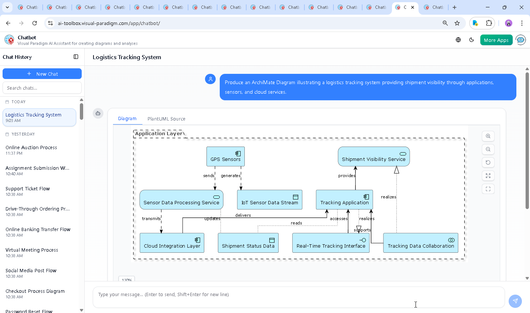Click the chatbot assistant icon in the header
The image size is (530, 313).
(520, 40)
